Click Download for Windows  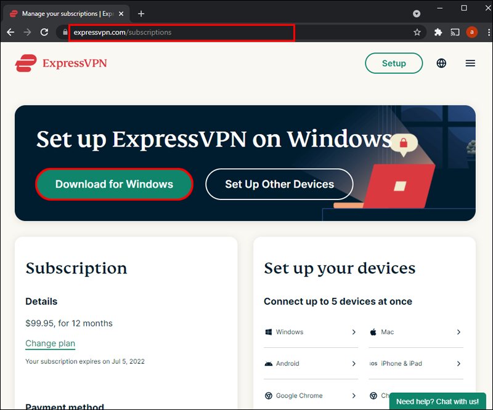click(115, 184)
